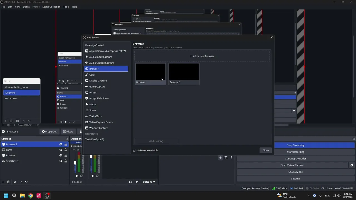The width and height of the screenshot is (356, 200).
Task: Delete scene with Scenes panel trash icon
Action: (11, 121)
